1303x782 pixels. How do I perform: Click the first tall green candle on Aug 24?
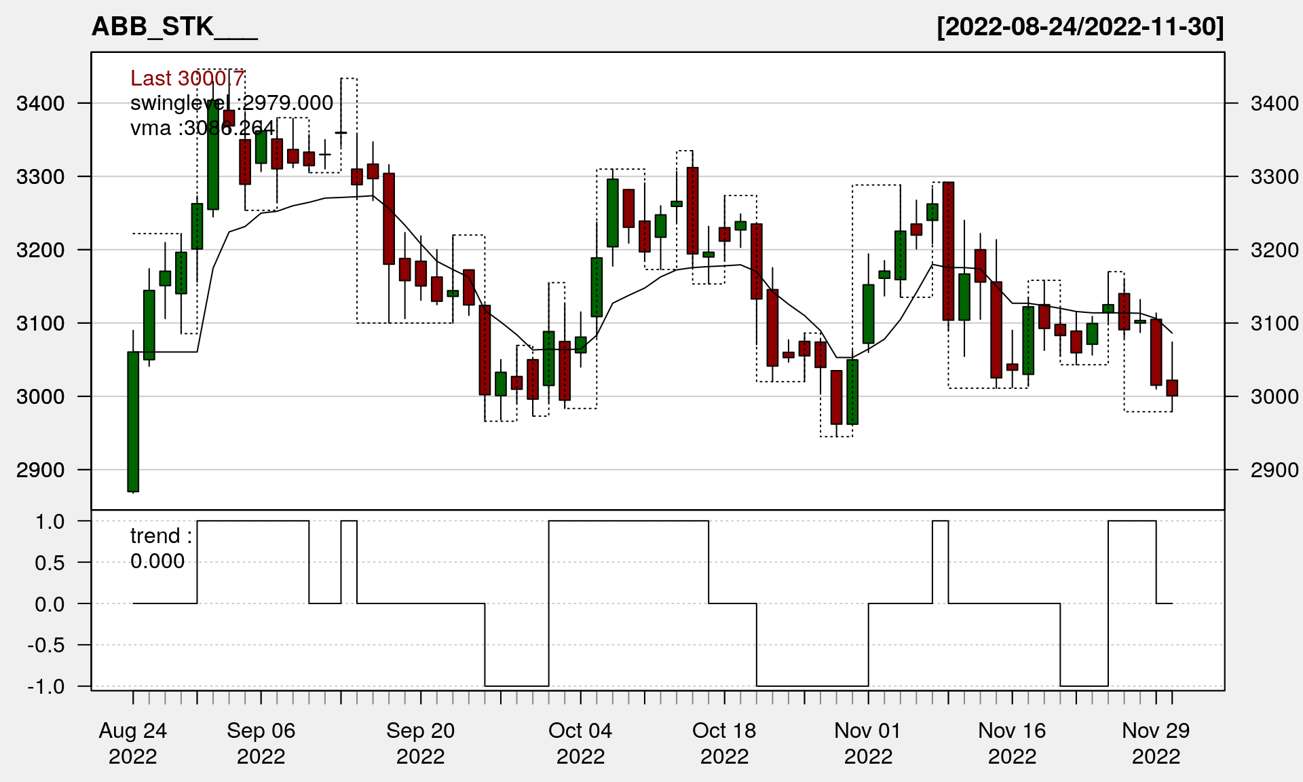pos(133,421)
